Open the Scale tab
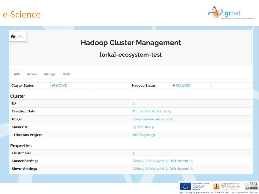 pos(67,74)
